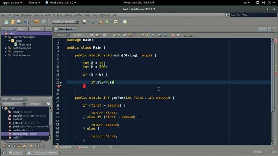Click the Find Previous Occurrence icon
The width and height of the screenshot is (278, 156).
tap(119, 36)
